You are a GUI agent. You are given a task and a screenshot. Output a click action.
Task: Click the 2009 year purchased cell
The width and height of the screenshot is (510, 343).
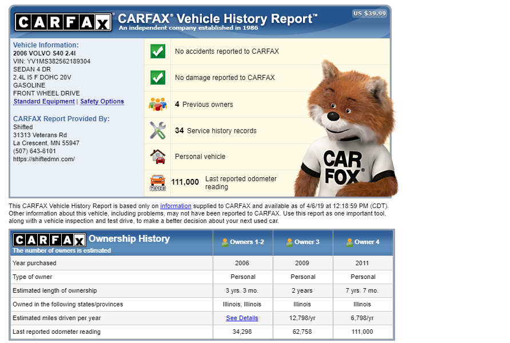click(302, 263)
